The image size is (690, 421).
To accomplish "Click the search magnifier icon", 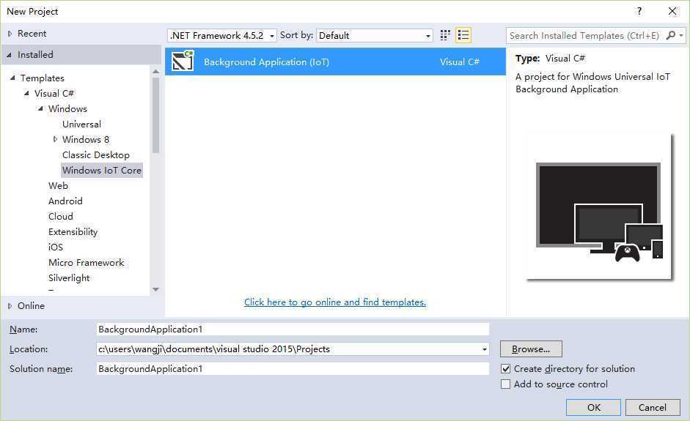I will pos(671,35).
